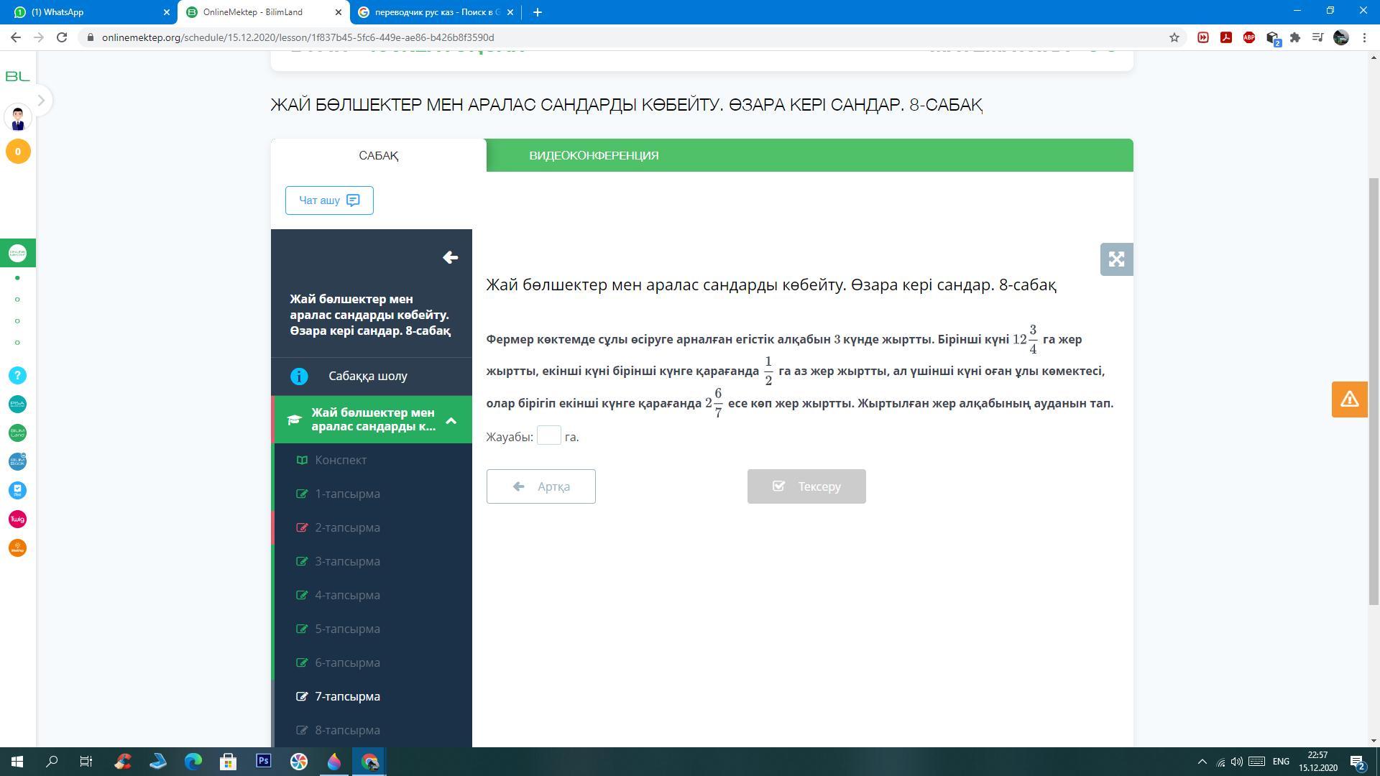
Task: Click the orange warning triangle icon
Action: coord(1349,399)
